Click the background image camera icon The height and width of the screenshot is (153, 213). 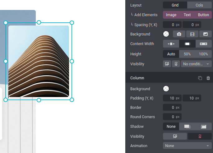click(x=179, y=34)
